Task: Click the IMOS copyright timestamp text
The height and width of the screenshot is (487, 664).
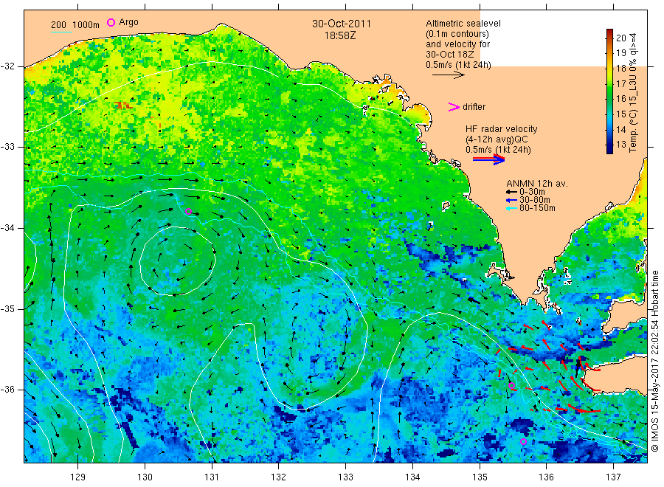Action: [x=654, y=362]
